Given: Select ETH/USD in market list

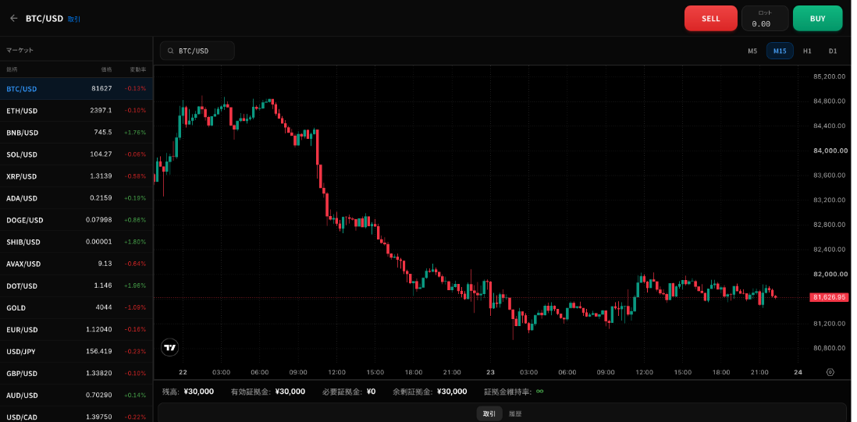Looking at the screenshot, I should click(x=76, y=110).
